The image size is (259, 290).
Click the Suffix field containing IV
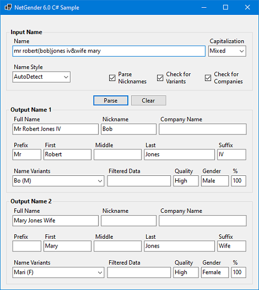coord(231,154)
